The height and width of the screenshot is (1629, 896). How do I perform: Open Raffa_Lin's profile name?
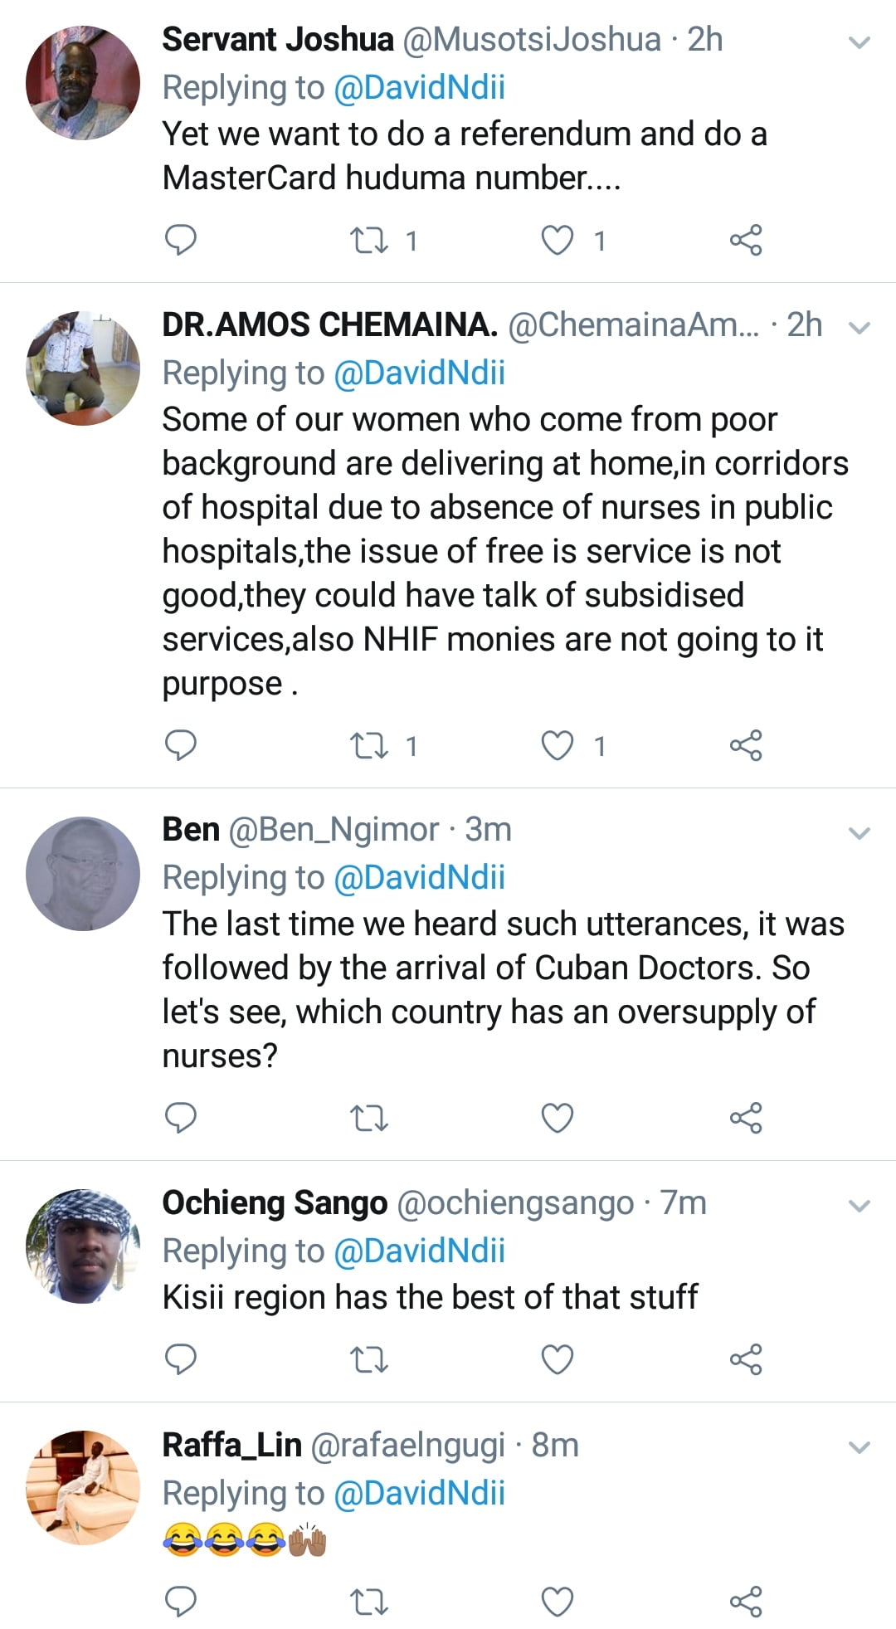point(231,1446)
